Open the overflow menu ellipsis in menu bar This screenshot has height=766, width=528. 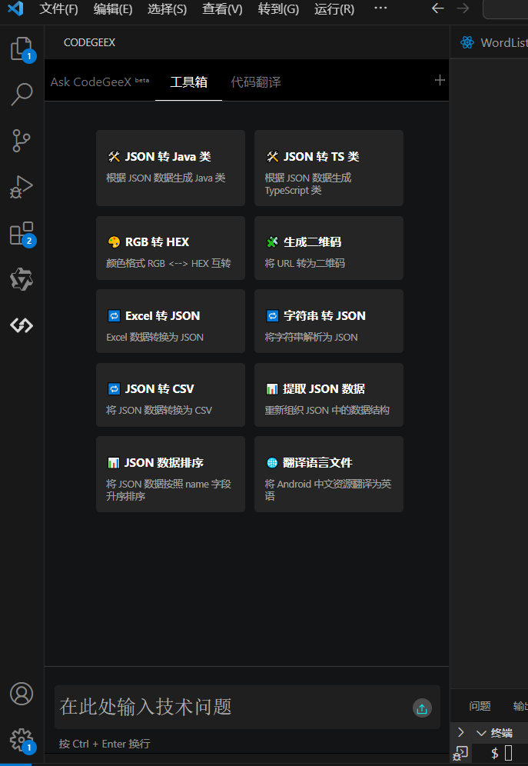click(x=380, y=8)
